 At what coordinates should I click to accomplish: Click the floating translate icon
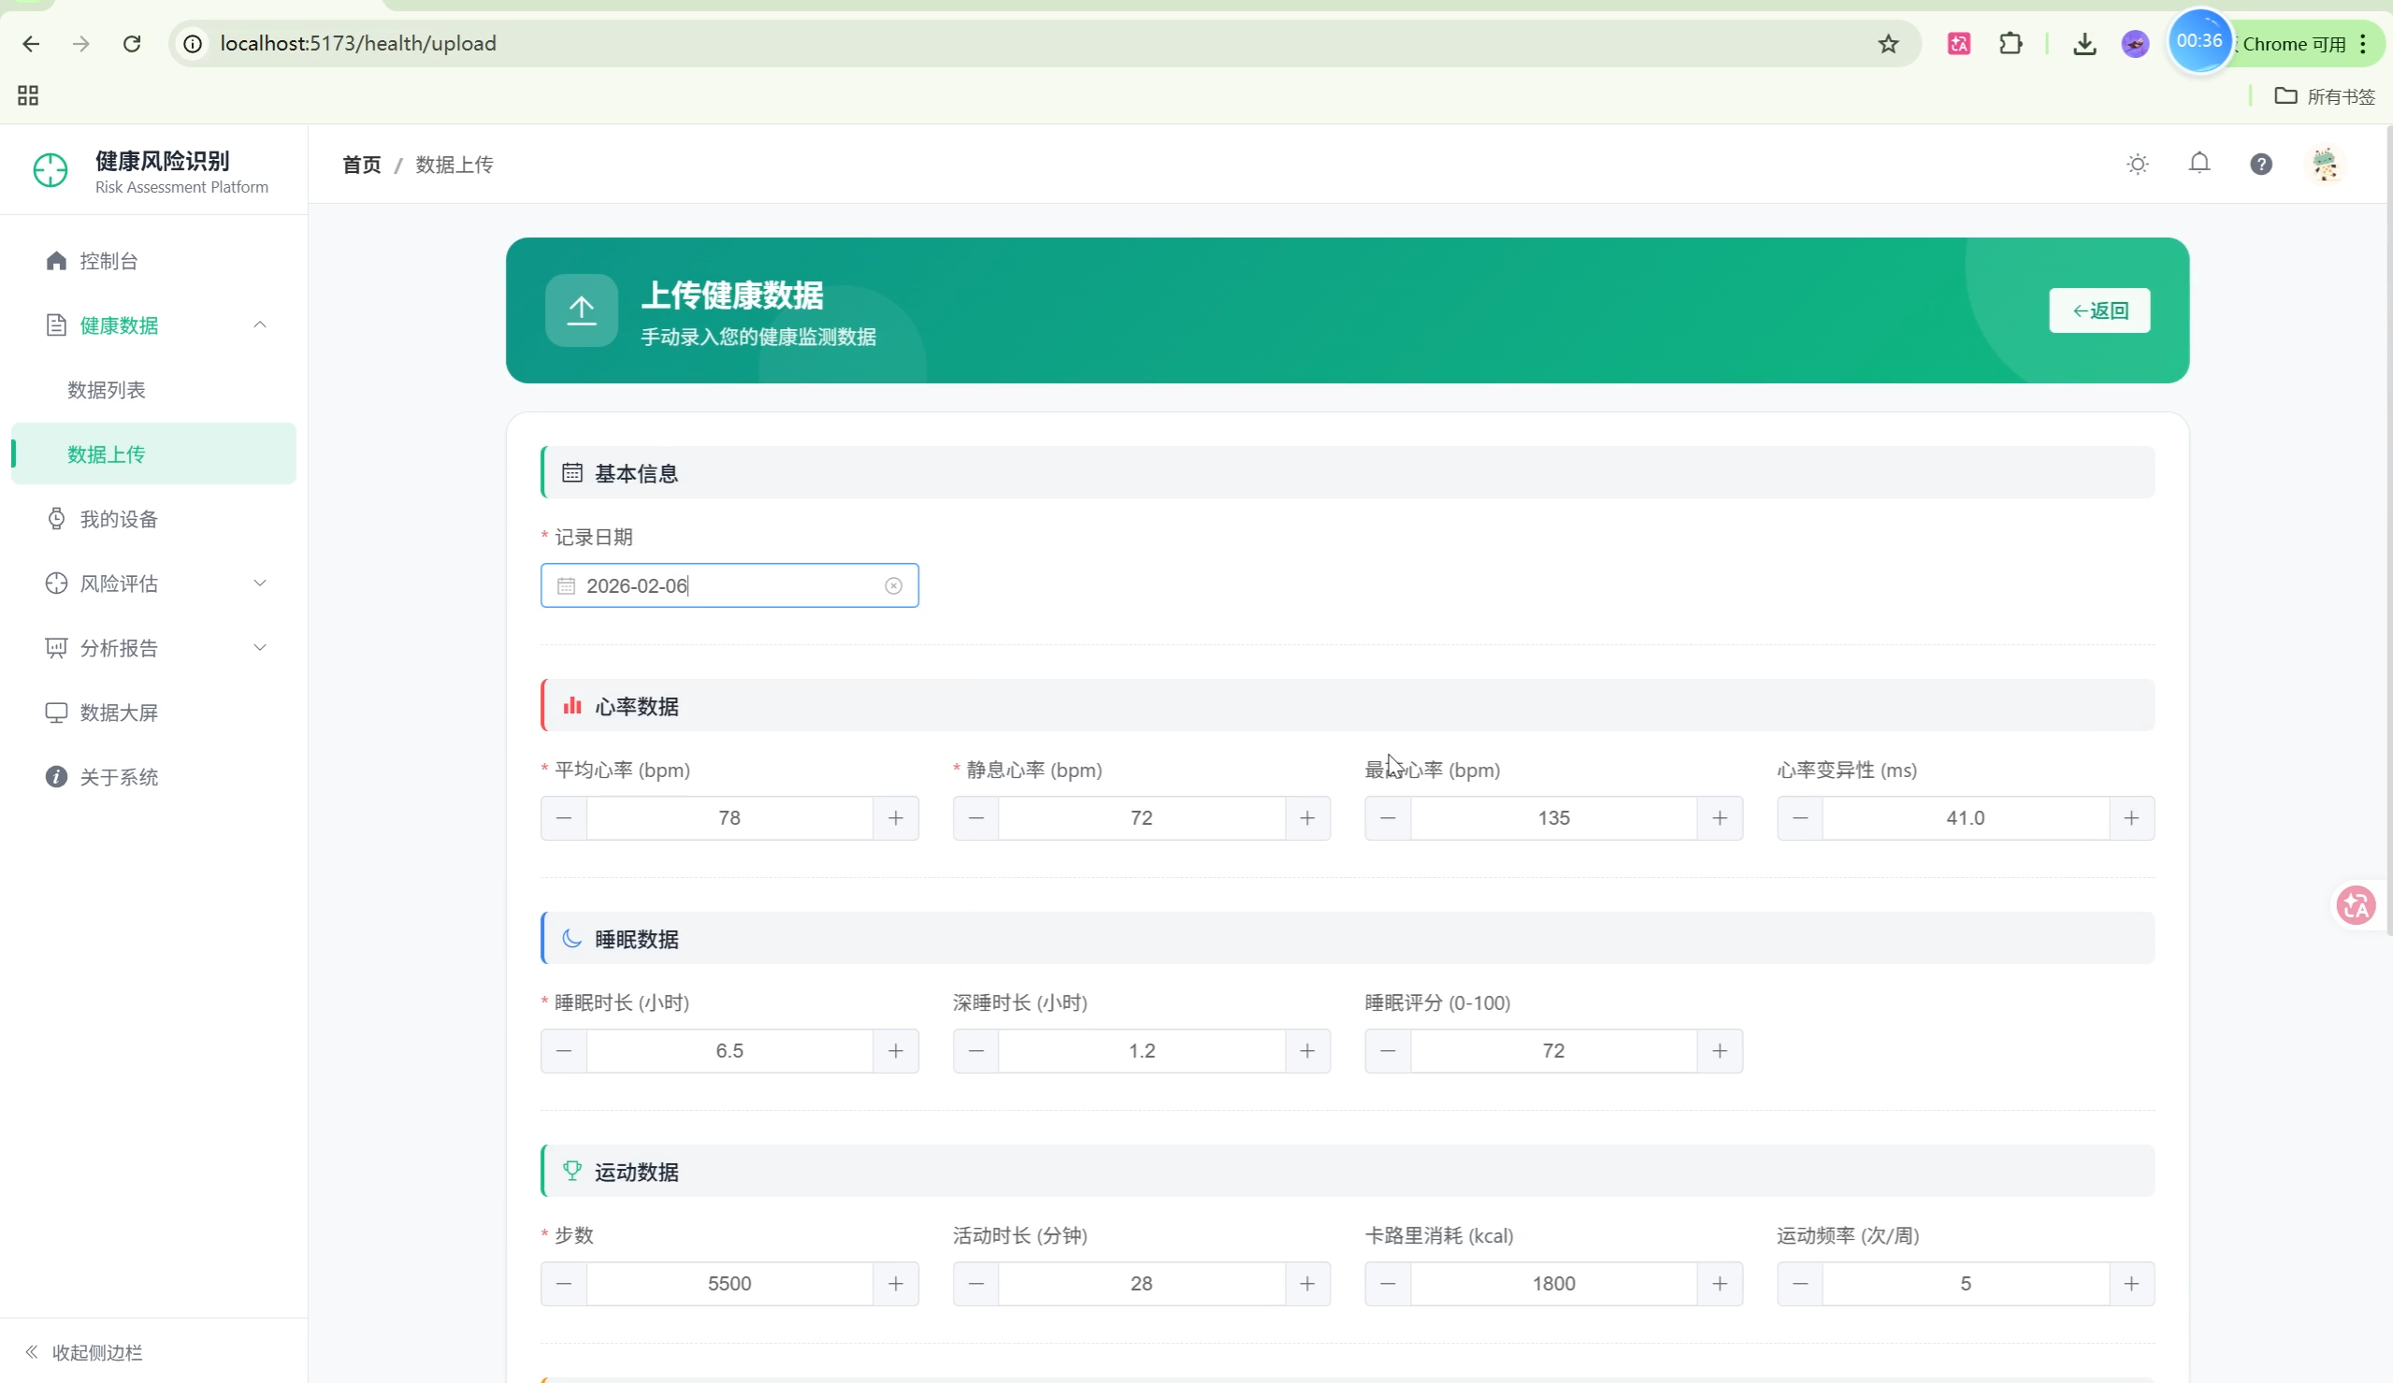(2355, 905)
